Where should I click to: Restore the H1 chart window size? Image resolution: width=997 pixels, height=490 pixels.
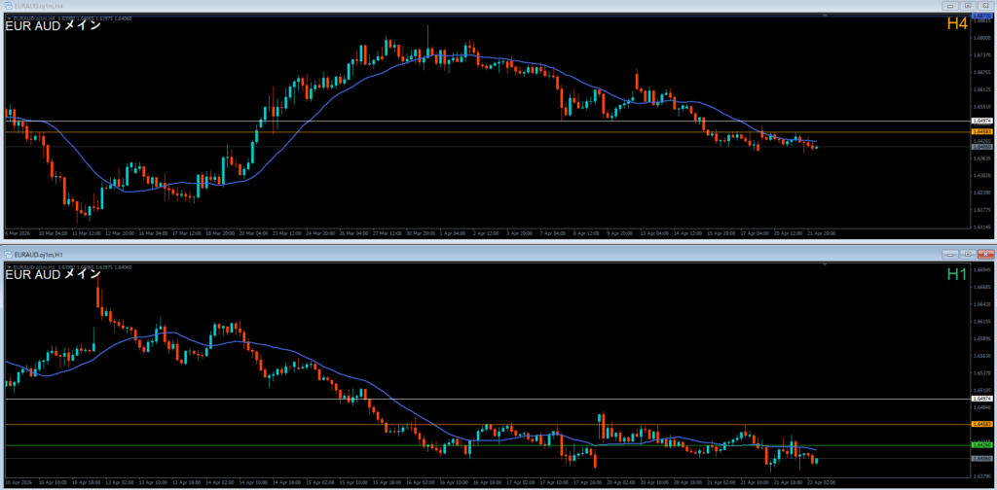point(970,253)
